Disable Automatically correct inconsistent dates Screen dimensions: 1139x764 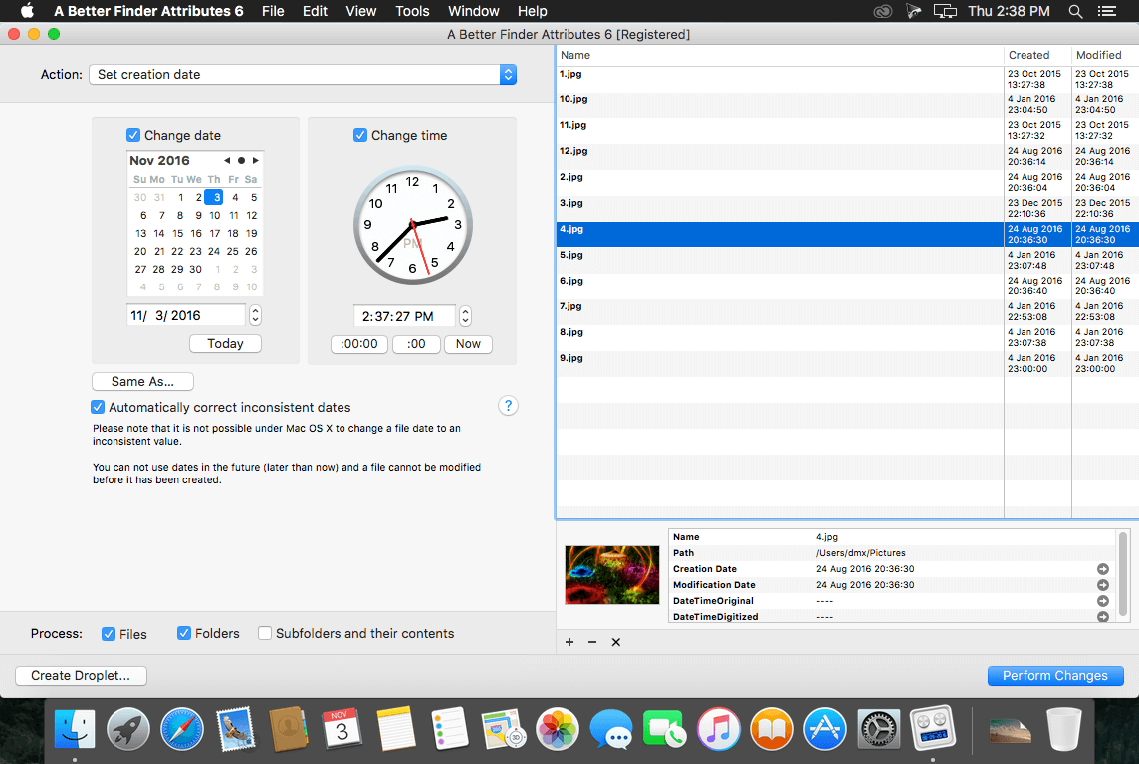pos(98,406)
